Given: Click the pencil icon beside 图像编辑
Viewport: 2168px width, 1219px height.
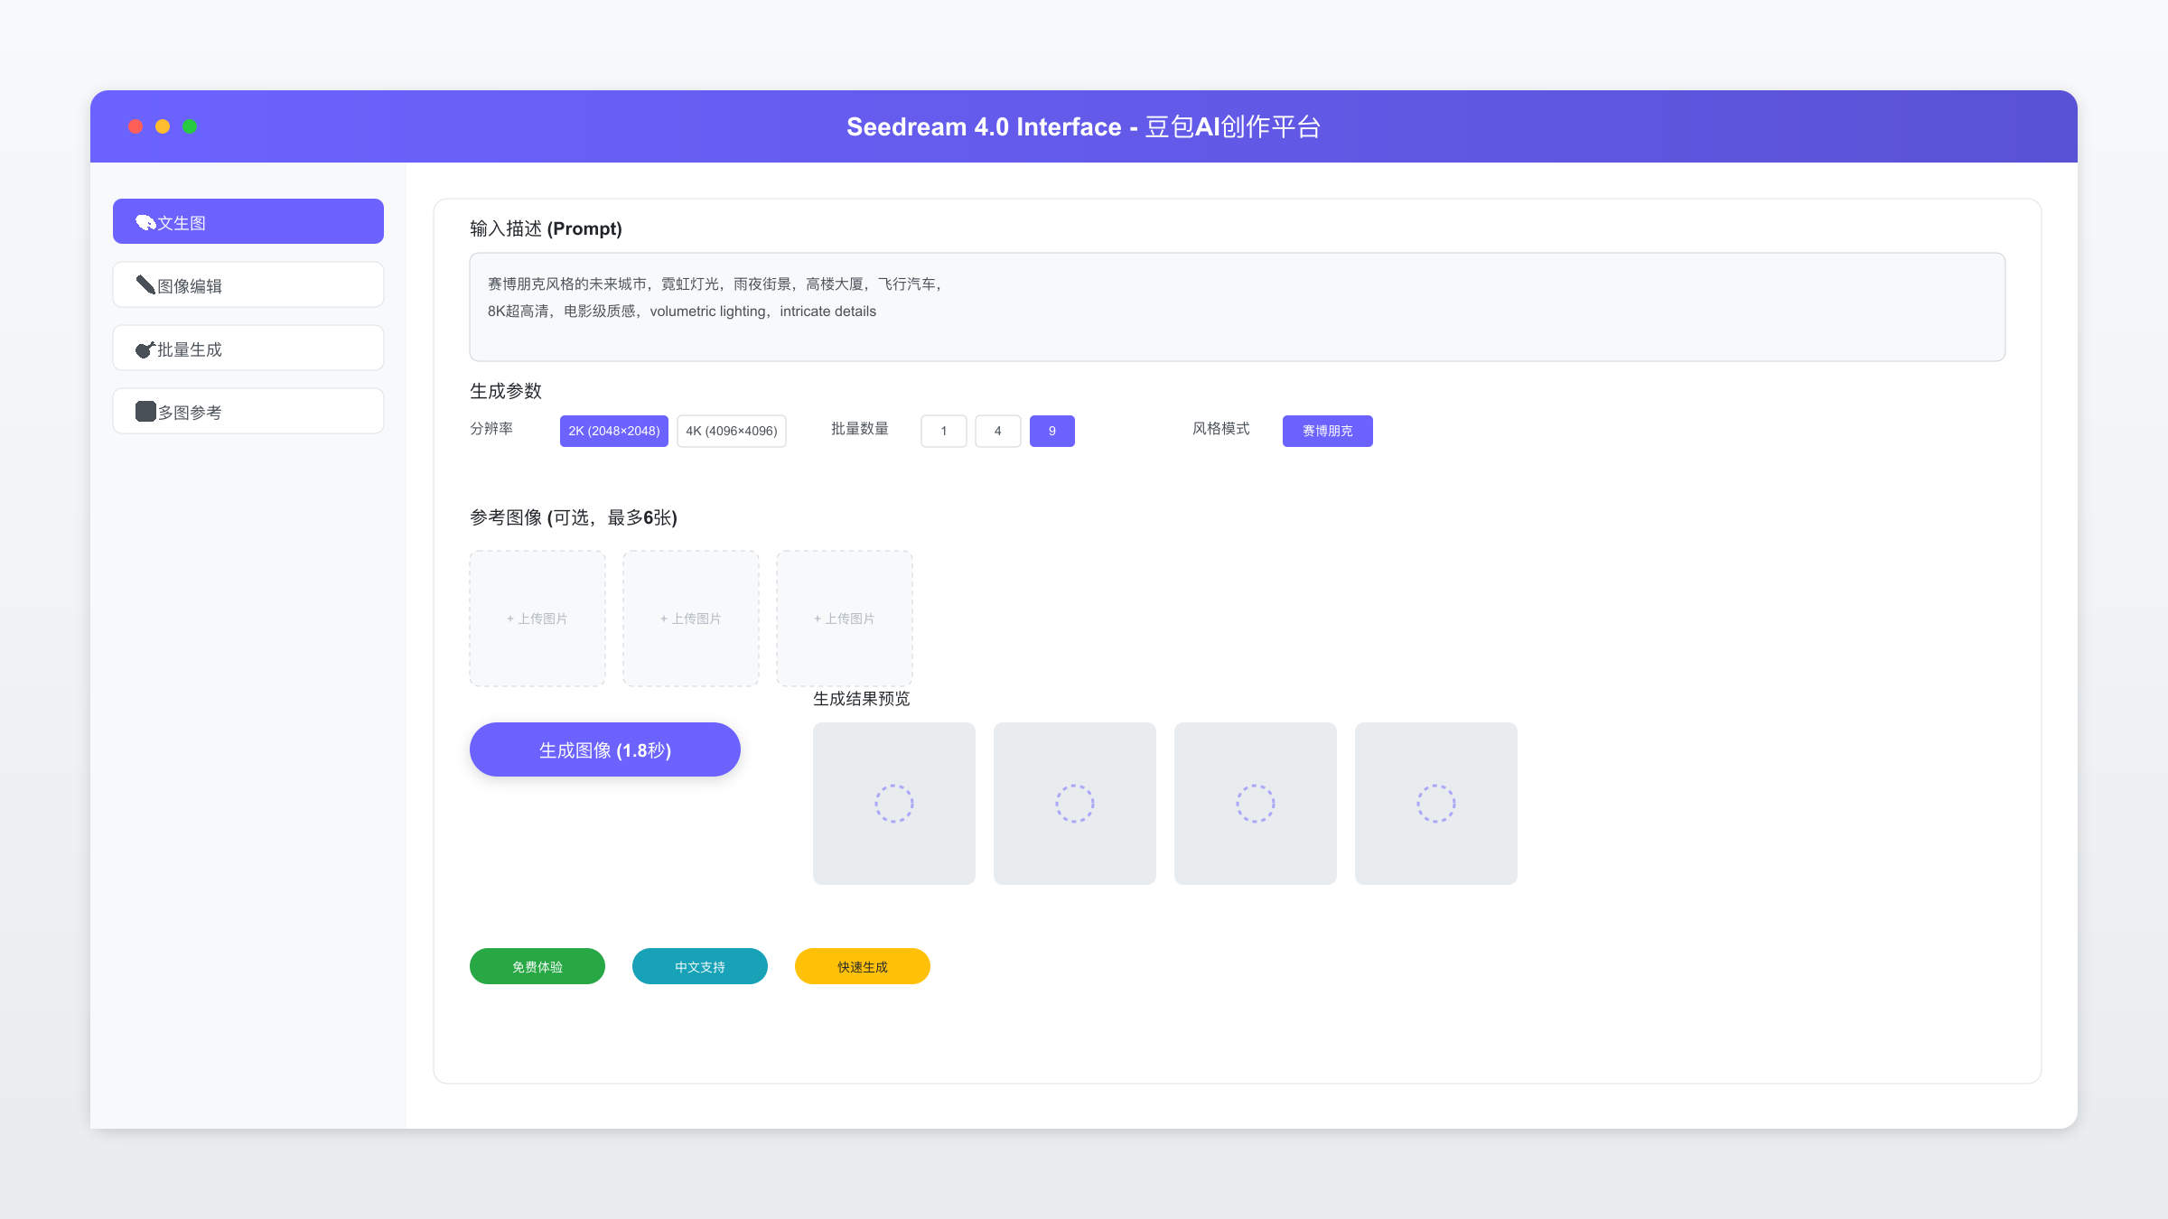Looking at the screenshot, I should 145,285.
